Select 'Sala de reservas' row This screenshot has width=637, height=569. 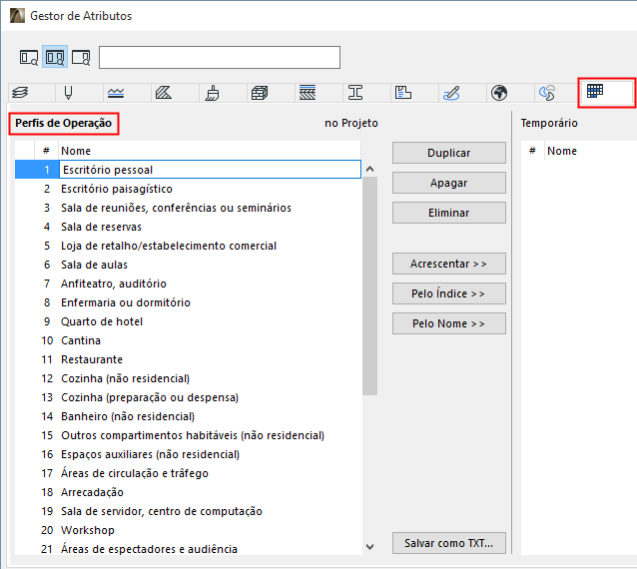(x=188, y=227)
